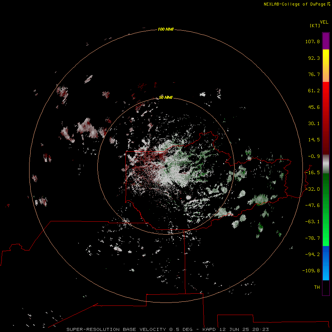
Task: Click the 45.6 velocity scale value
Action: [x=314, y=107]
